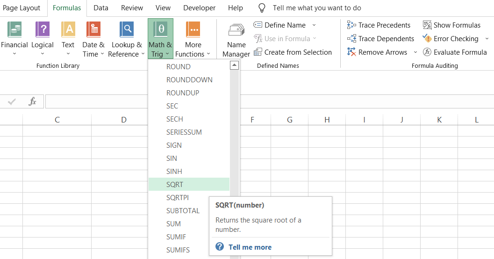This screenshot has width=494, height=259.
Task: Open Date & Time functions
Action: pos(93,39)
